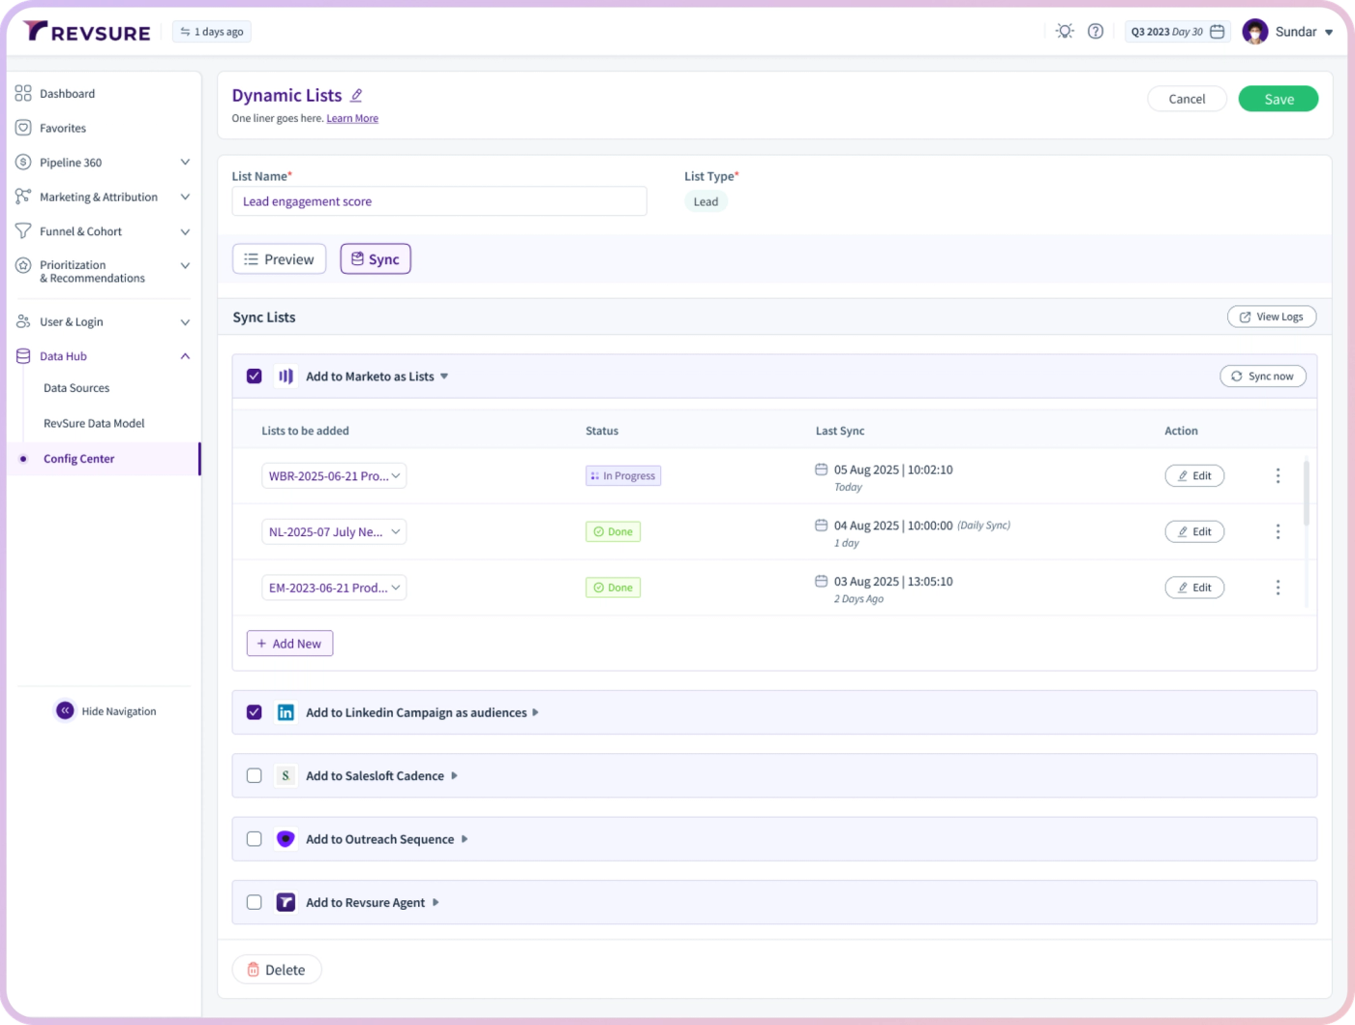Image resolution: width=1355 pixels, height=1025 pixels.
Task: Check the Add to Outreach Sequence checkbox
Action: 255,839
